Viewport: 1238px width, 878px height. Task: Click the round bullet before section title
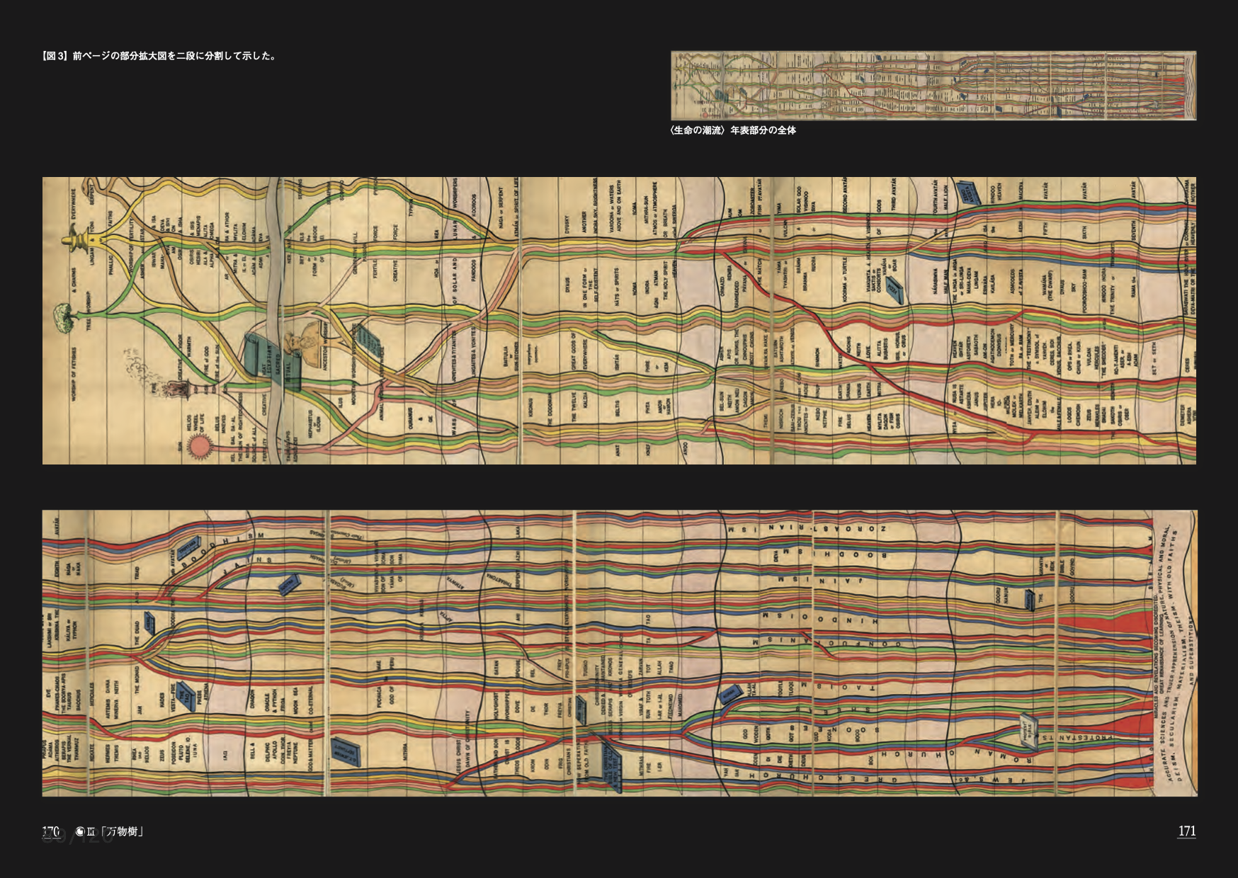coord(80,832)
